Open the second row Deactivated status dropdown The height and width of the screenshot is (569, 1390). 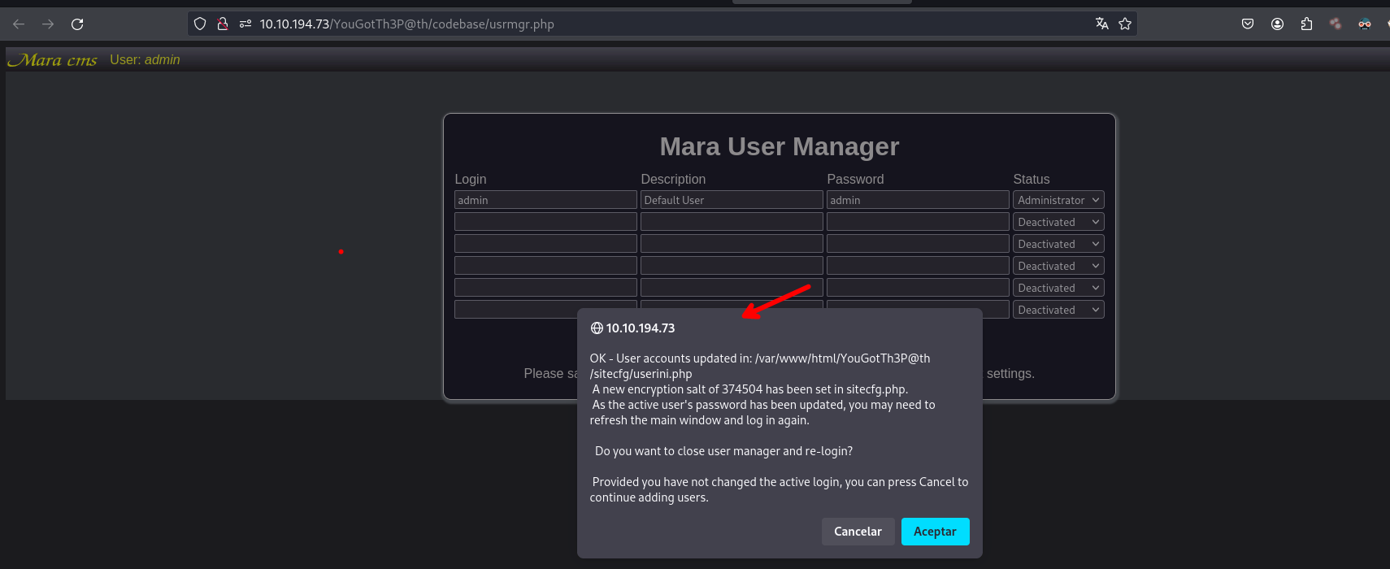pyautogui.click(x=1058, y=222)
